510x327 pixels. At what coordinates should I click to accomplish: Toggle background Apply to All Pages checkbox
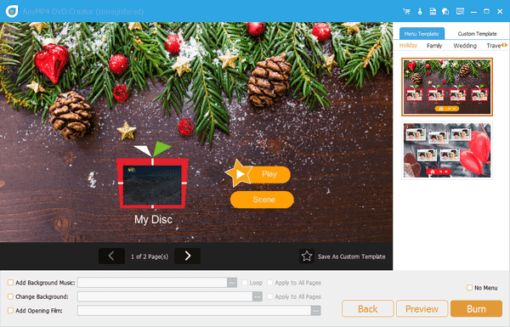(270, 296)
